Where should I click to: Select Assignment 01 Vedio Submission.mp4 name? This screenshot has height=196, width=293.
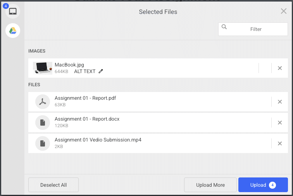click(x=98, y=140)
